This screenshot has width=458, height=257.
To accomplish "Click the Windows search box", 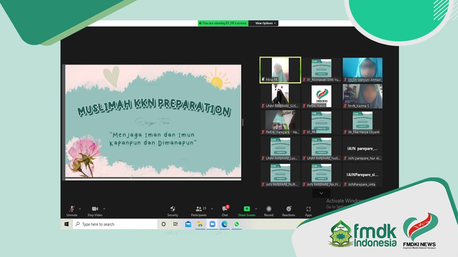I will (115, 224).
